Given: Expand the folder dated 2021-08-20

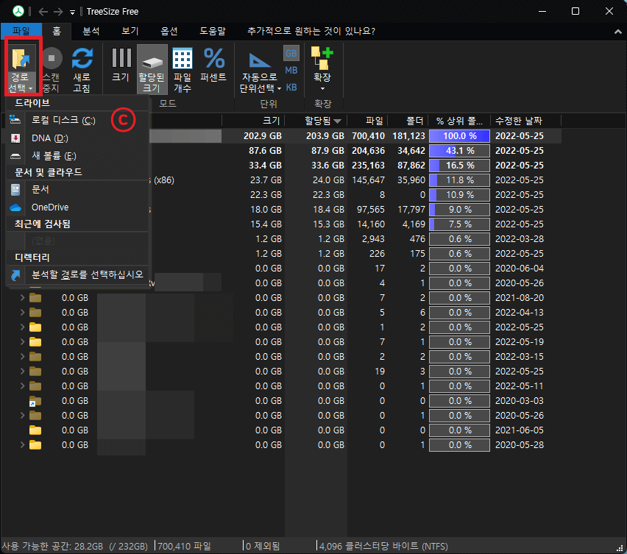Looking at the screenshot, I should pos(22,298).
